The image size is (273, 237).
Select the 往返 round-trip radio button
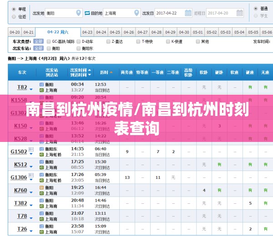click(14, 17)
